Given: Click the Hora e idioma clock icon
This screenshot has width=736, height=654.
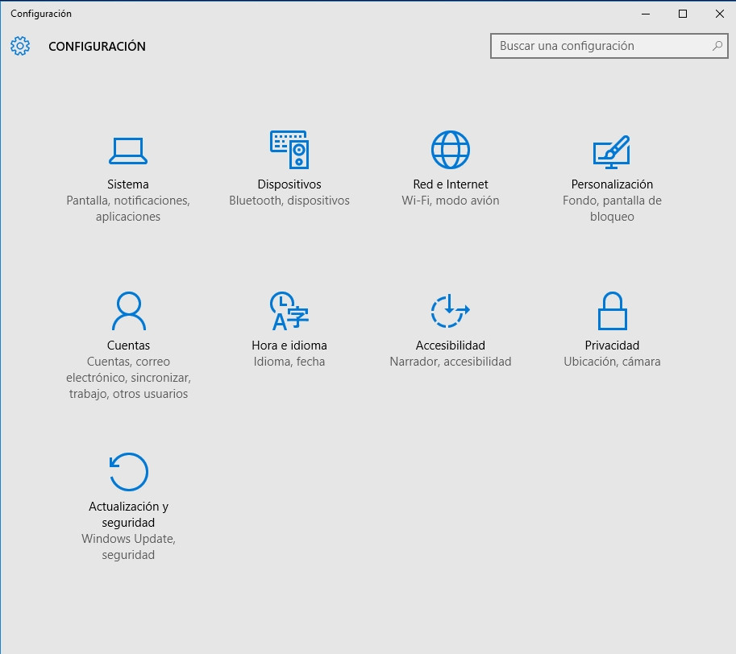Looking at the screenshot, I should pos(289,311).
